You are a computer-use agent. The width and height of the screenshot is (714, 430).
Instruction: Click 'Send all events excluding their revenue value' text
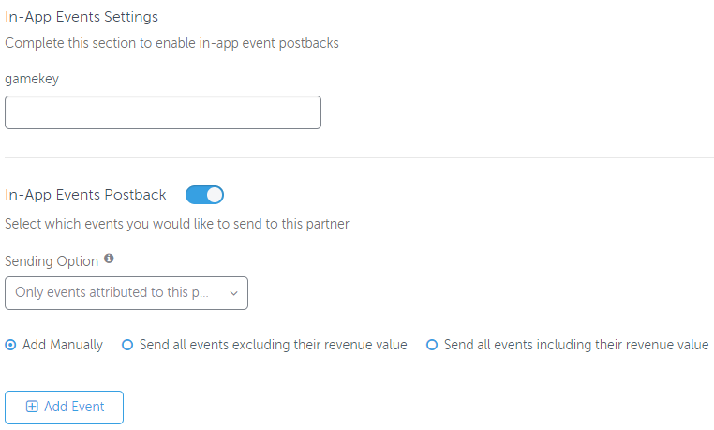click(x=273, y=345)
